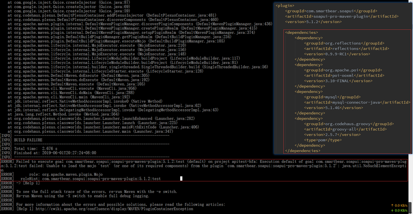Image resolution: width=413 pixels, height=214 pixels.
Task: Click the NativeMethodAccessorImpl.invoke0 (Native Method) line
Action: (x=85, y=101)
